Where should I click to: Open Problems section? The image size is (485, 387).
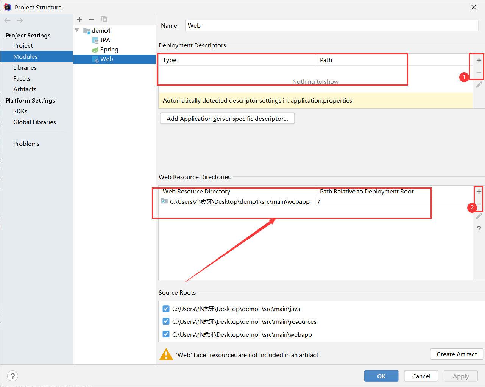pos(26,144)
